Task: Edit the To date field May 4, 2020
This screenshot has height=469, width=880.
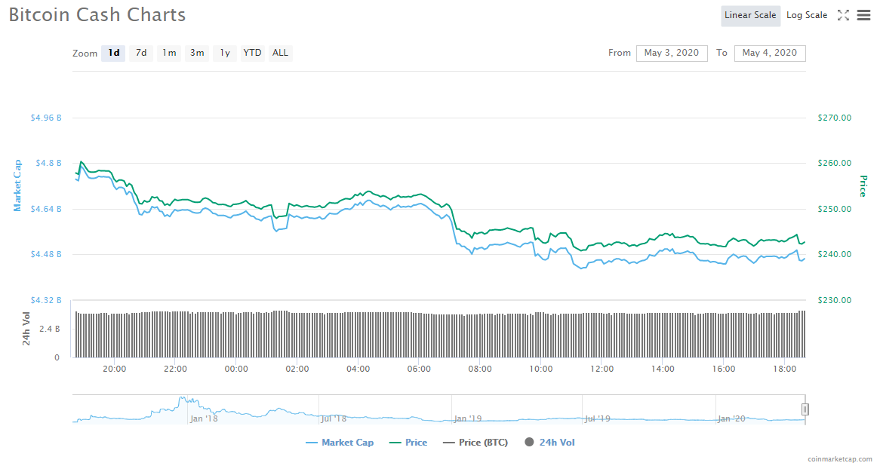Action: [770, 53]
